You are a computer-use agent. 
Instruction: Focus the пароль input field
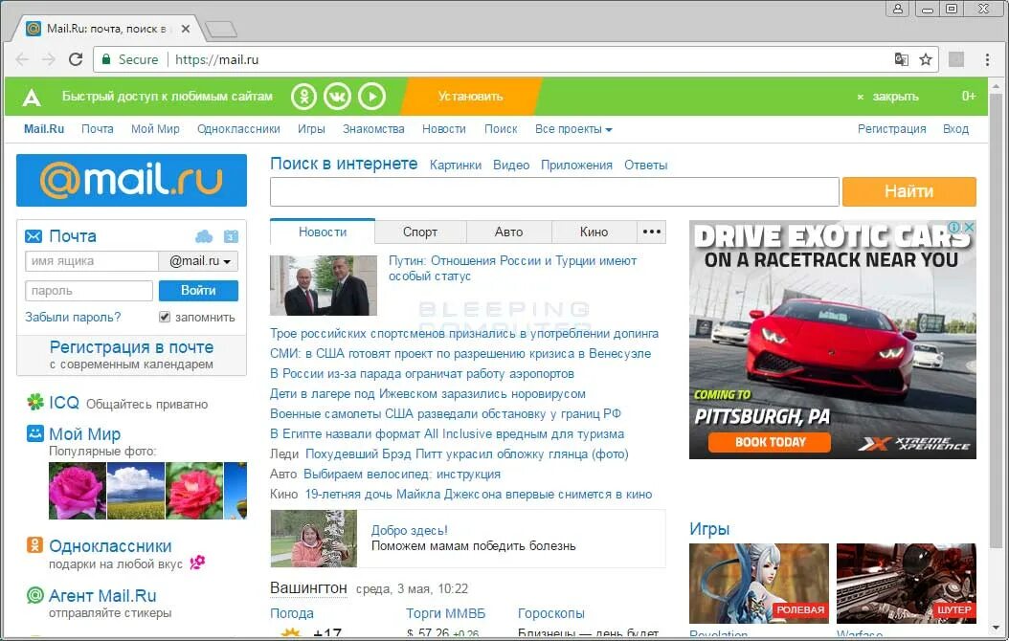[x=89, y=291]
